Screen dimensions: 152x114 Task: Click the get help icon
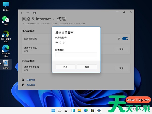(23, 80)
